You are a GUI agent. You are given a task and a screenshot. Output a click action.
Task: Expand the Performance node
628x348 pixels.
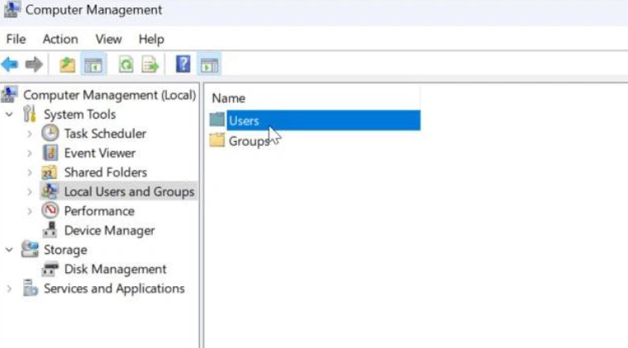point(30,211)
